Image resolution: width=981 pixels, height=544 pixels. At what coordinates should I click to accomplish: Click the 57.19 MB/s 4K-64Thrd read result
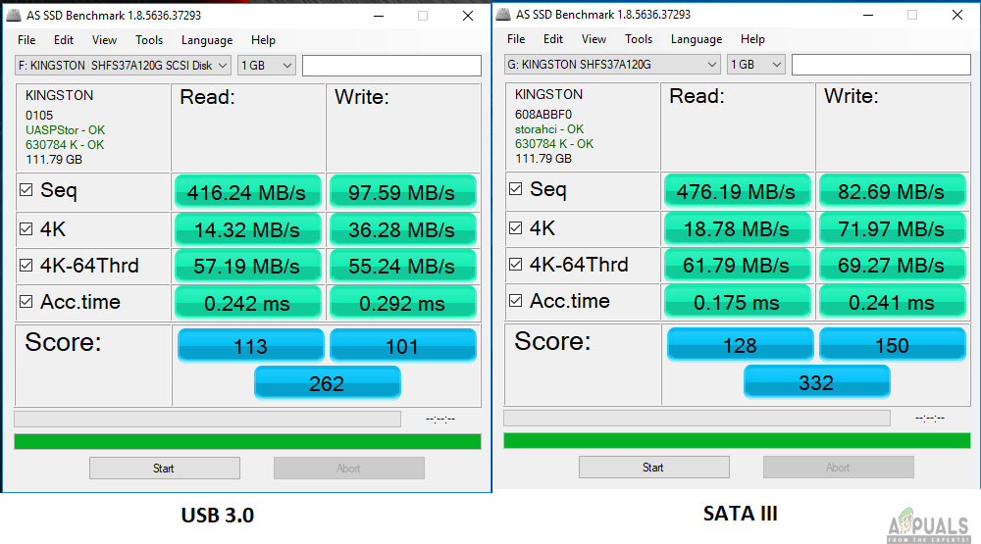(x=248, y=266)
